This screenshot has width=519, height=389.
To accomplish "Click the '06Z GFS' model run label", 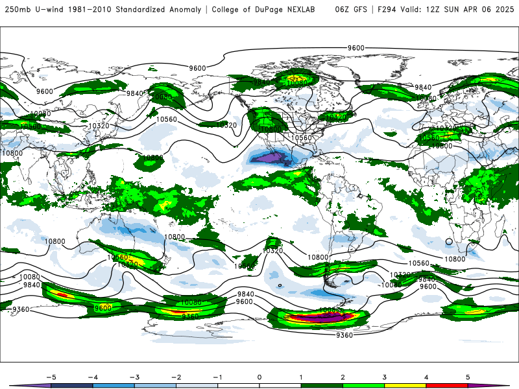I will 351,10.
